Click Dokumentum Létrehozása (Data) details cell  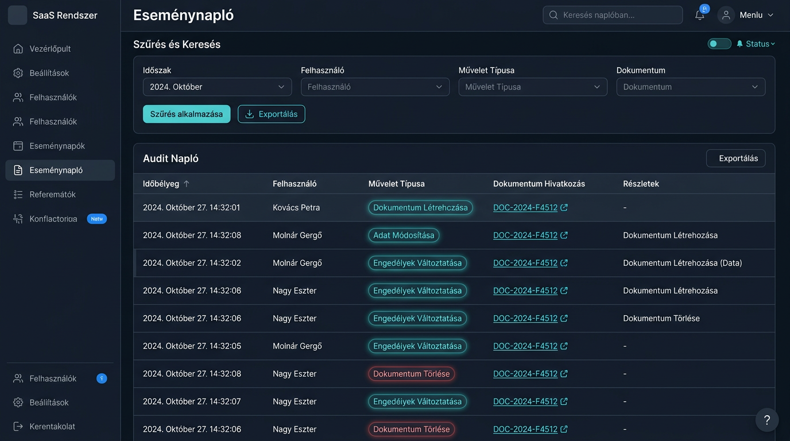click(683, 263)
